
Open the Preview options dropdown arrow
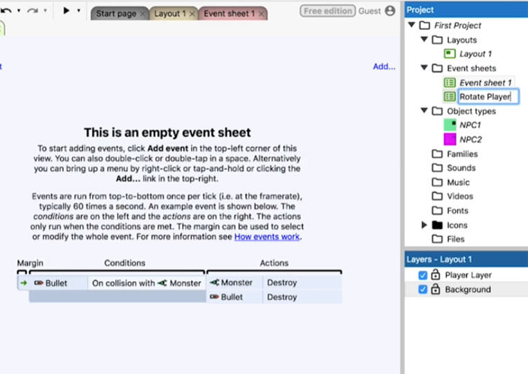tap(78, 10)
